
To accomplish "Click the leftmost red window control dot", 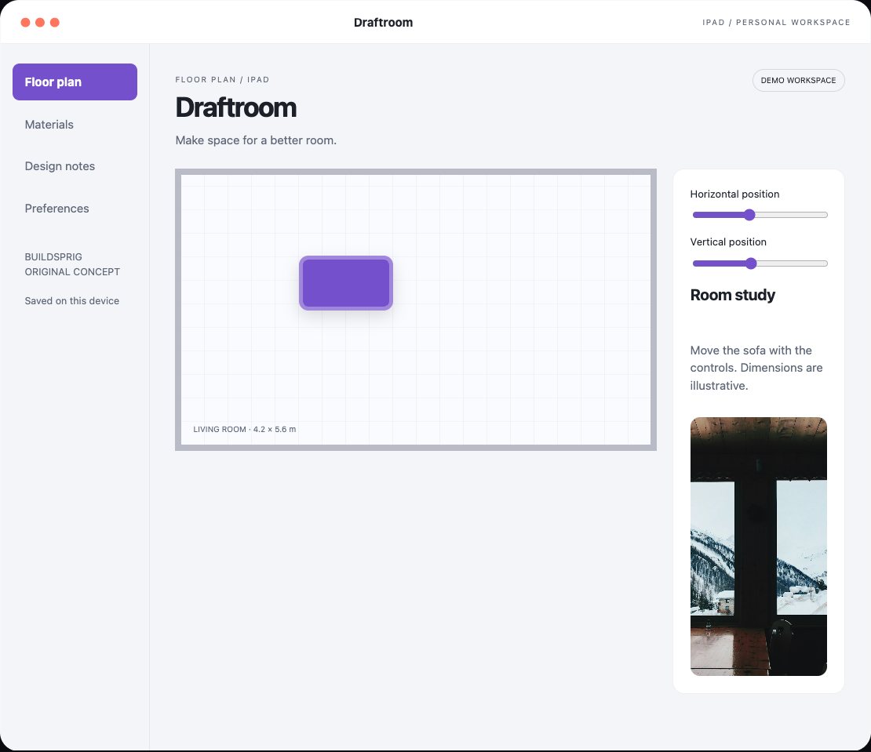I will tap(26, 22).
